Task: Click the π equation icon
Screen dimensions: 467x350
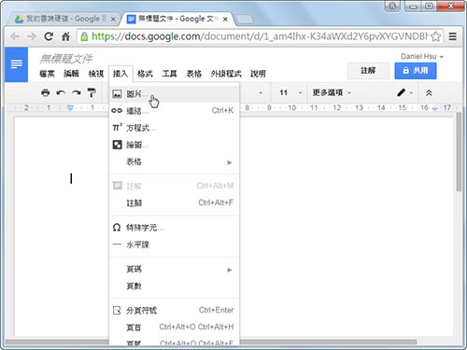Action: 117,127
